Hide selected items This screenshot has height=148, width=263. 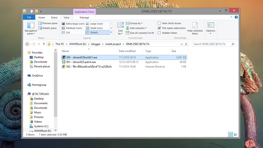click(195, 28)
